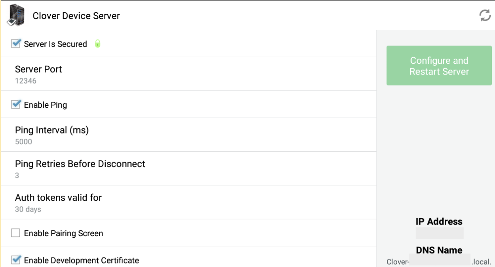Click the green padlock icon
Viewport: 495px width, 267px height.
[x=97, y=44]
